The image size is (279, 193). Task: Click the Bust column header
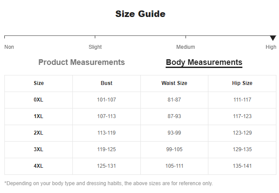tap(106, 83)
